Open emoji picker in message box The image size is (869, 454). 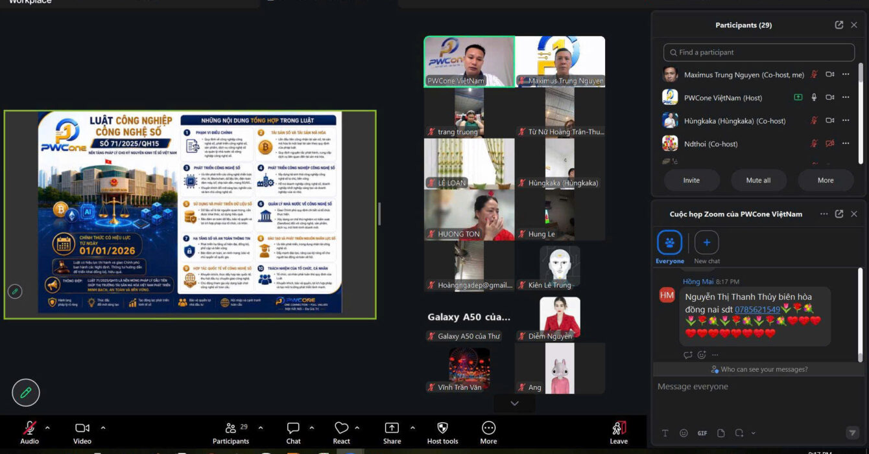(684, 433)
